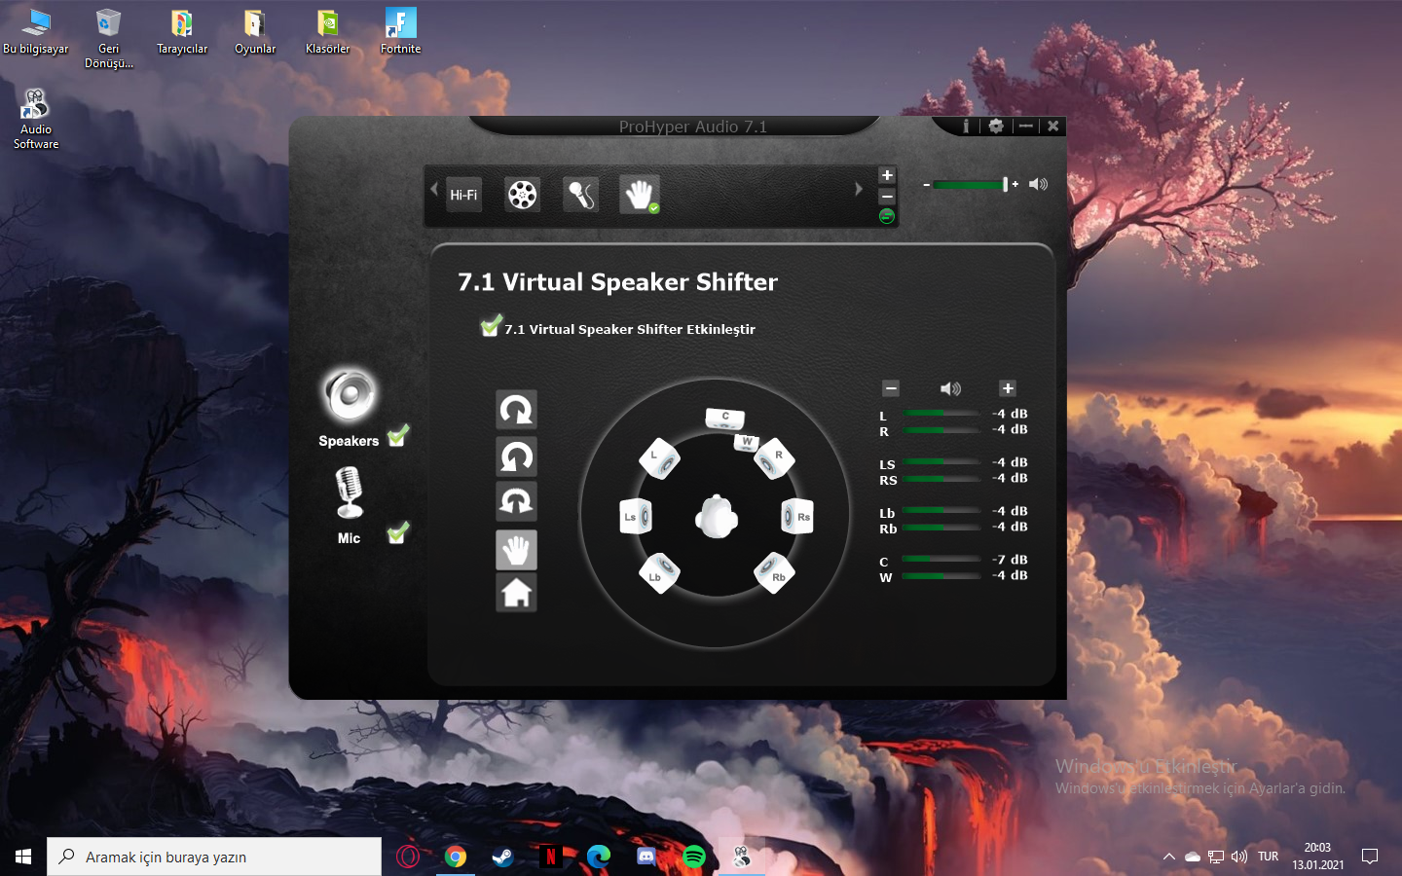Select the Mic device icon
1402x876 pixels.
click(349, 493)
